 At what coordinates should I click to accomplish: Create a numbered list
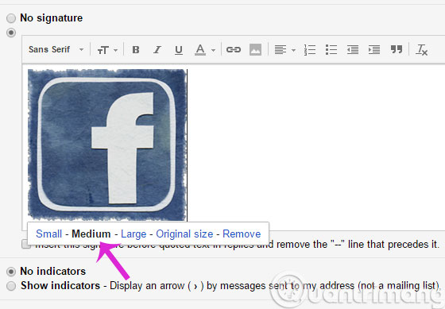tap(310, 50)
